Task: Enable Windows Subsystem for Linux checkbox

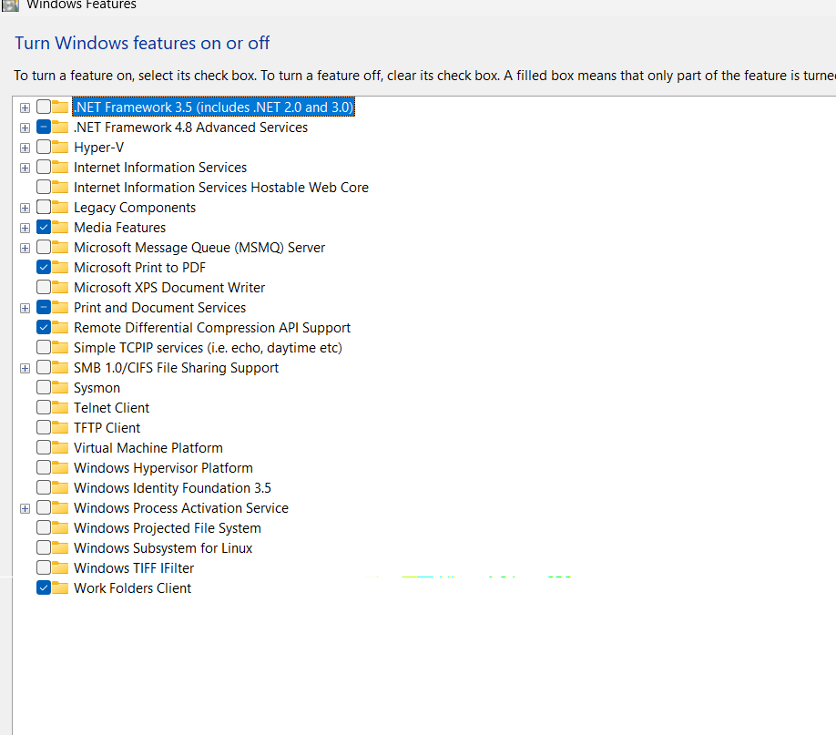Action: pos(44,547)
